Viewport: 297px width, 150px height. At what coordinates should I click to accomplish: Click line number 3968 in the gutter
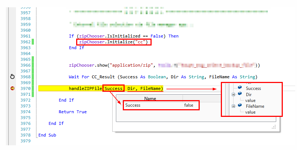26,77
